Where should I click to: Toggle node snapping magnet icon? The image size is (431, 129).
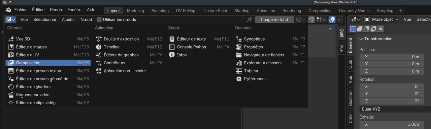tap(311, 19)
